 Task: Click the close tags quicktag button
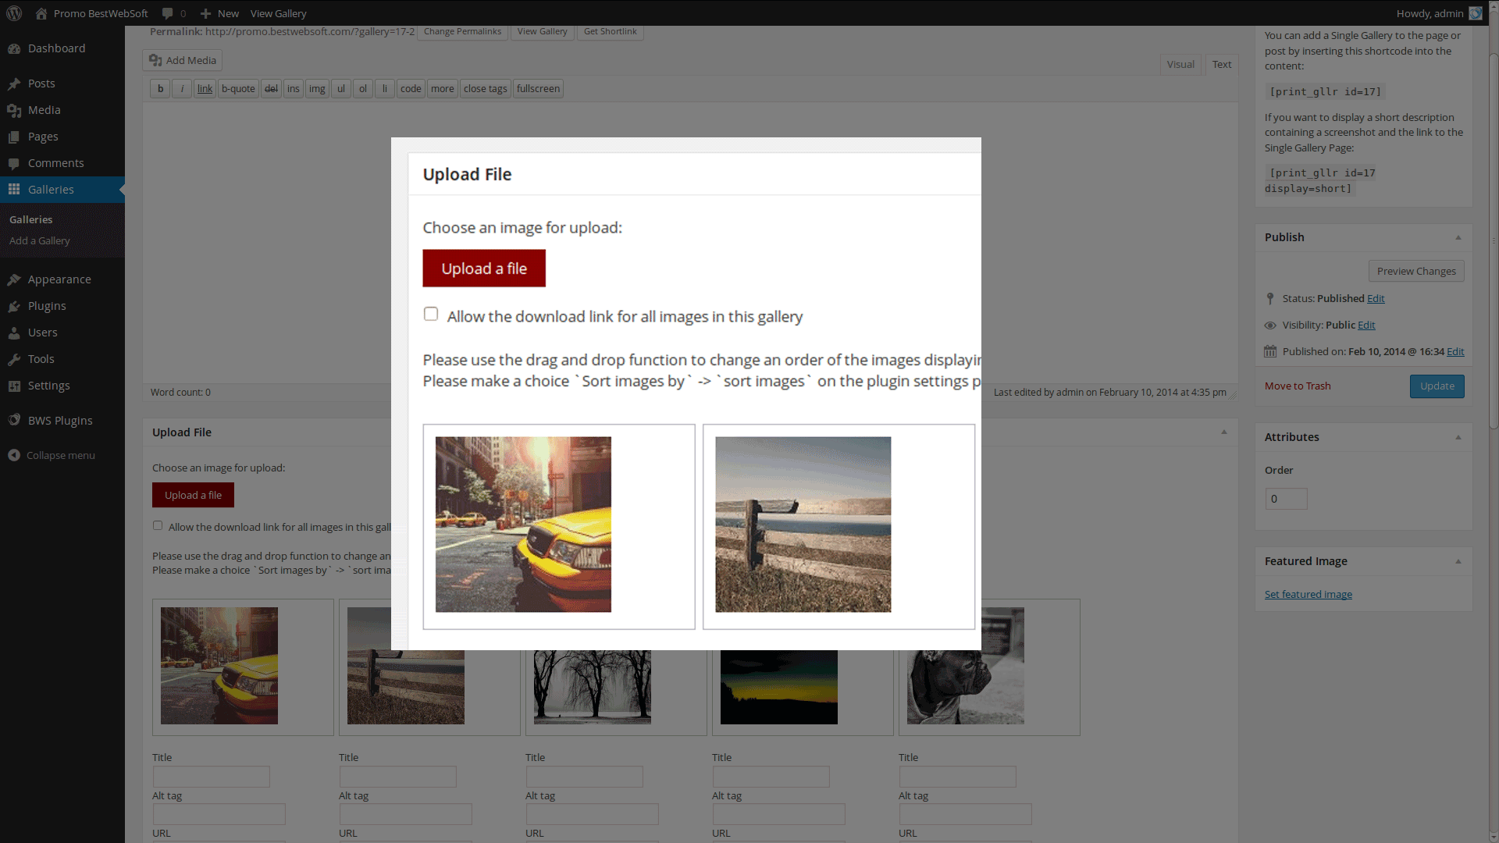485,88
